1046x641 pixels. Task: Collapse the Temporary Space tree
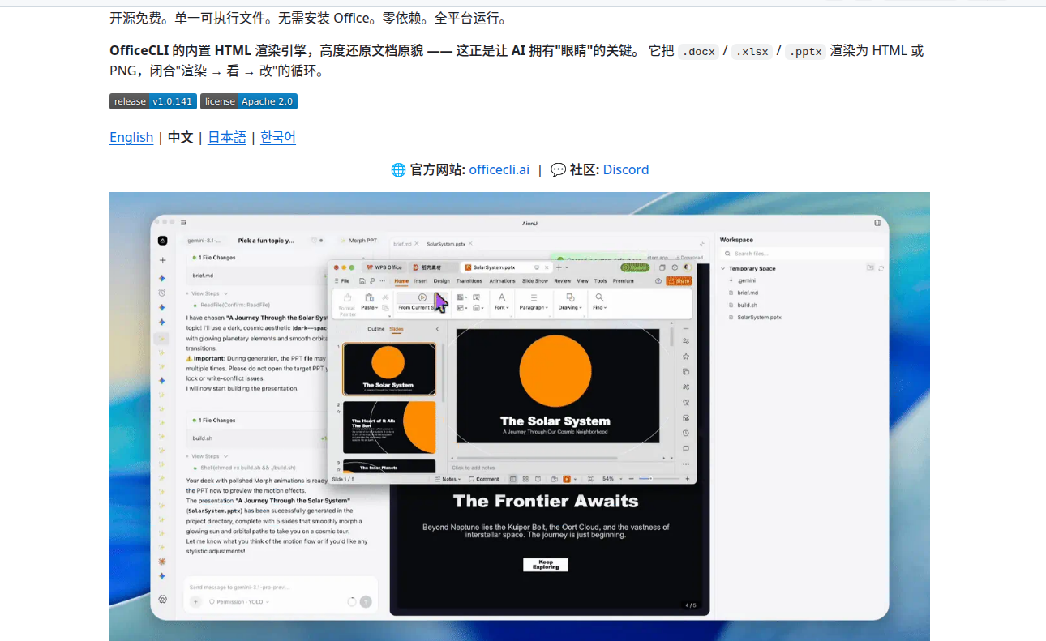click(722, 268)
